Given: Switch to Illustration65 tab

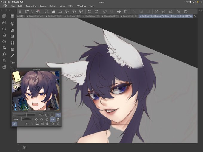Looking at the screenshot, I should pyautogui.click(x=110, y=16).
